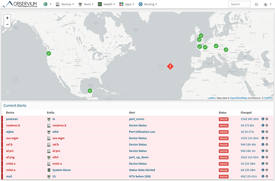Open the routeros.b device link
This screenshot has width=275, height=181.
[x=13, y=125]
